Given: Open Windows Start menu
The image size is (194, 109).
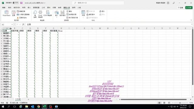Looking at the screenshot, I should 3,107.
